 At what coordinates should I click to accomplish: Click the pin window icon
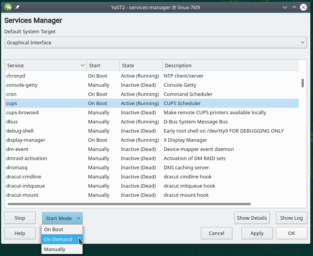pos(17,7)
